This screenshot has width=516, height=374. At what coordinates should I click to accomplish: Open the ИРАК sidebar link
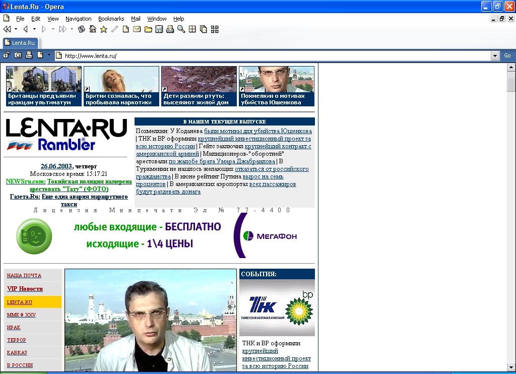point(14,327)
